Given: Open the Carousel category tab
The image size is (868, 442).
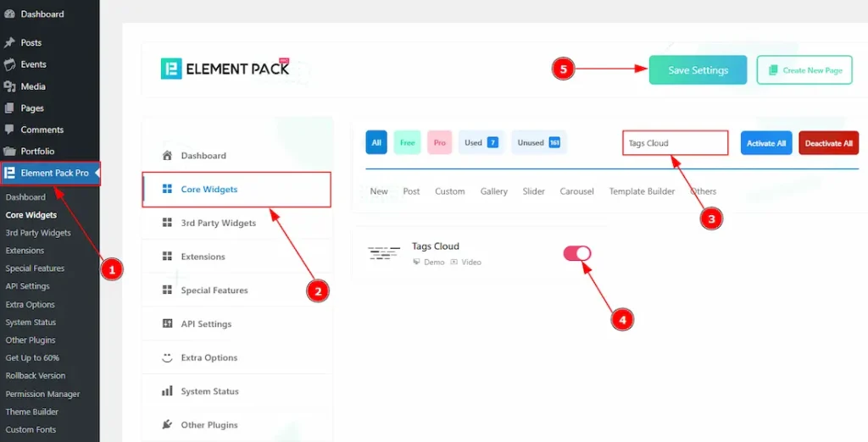Looking at the screenshot, I should tap(576, 191).
